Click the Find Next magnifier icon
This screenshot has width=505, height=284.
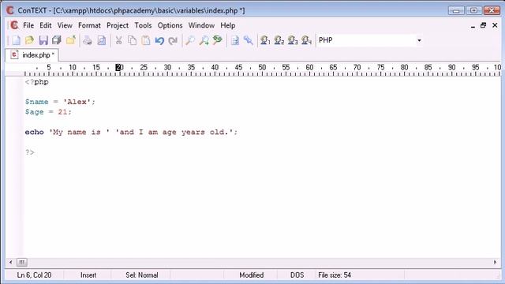tap(204, 40)
